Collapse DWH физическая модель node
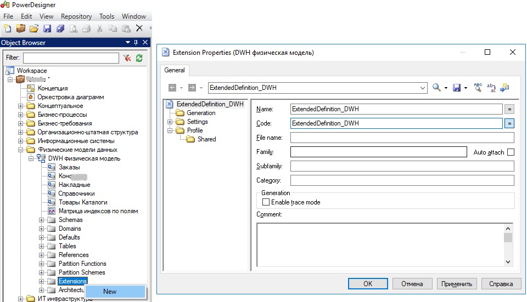The width and height of the screenshot is (527, 302). (x=31, y=158)
